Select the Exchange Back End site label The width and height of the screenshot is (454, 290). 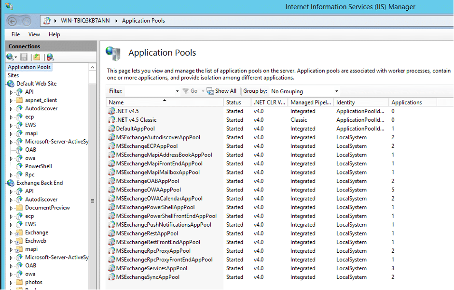40,183
